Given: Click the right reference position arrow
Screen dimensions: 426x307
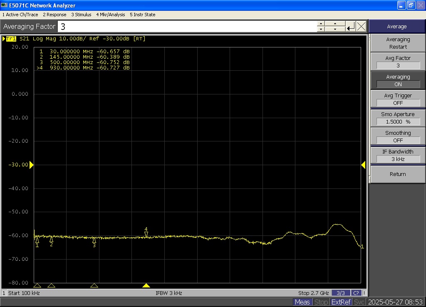Looking at the screenshot, I should click(x=363, y=165).
